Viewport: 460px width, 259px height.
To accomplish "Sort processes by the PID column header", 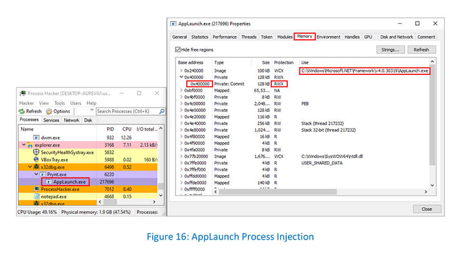I will tap(110, 129).
